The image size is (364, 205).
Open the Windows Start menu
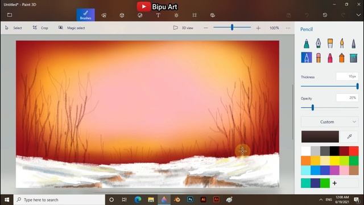tap(7, 200)
